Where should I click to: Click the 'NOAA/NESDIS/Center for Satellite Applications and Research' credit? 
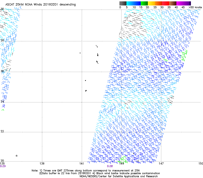(119, 176)
